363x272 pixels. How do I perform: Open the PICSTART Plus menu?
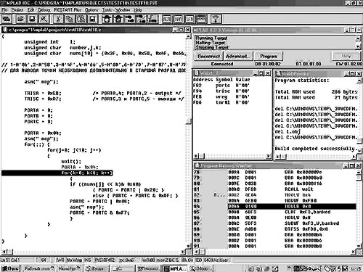(x=68, y=10)
